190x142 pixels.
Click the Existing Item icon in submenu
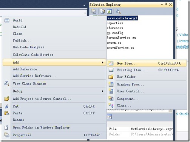tap(111, 70)
